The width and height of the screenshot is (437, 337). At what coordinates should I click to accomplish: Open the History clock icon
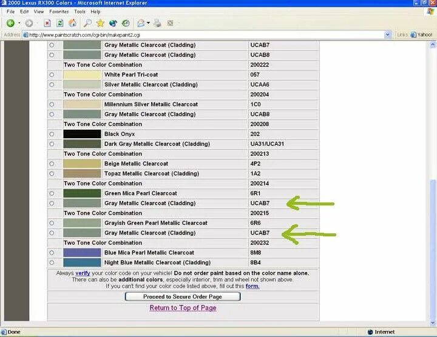coord(126,23)
